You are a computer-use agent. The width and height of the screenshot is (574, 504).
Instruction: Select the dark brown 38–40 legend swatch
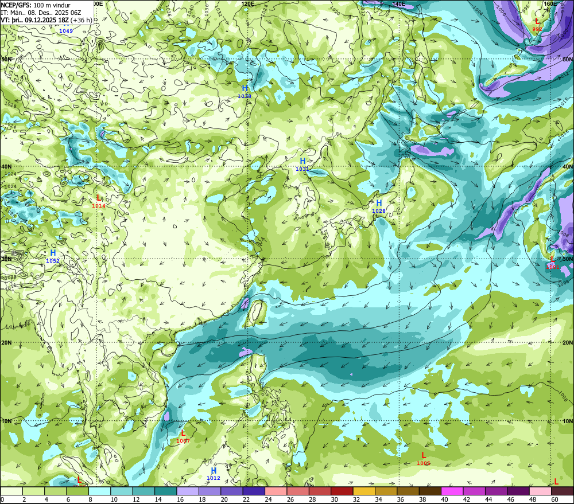[430, 491]
